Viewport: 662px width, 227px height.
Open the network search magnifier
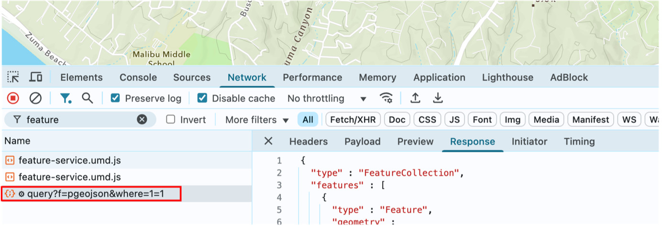point(87,98)
